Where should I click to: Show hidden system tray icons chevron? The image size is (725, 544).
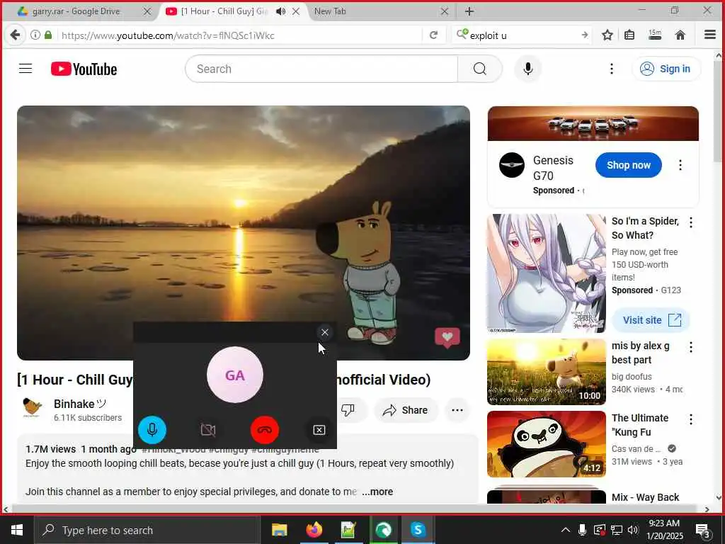[565, 530]
